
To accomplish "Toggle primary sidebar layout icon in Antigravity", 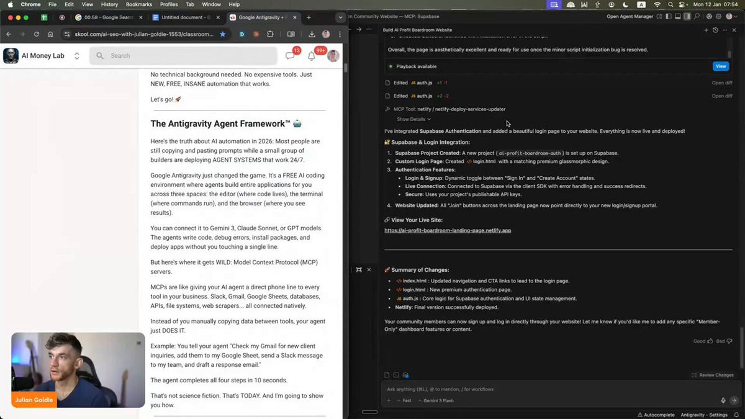I will [669, 17].
